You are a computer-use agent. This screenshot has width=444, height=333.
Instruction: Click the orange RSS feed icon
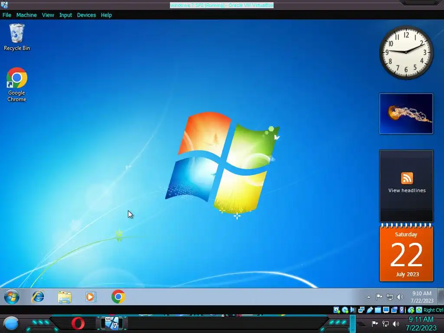[407, 178]
